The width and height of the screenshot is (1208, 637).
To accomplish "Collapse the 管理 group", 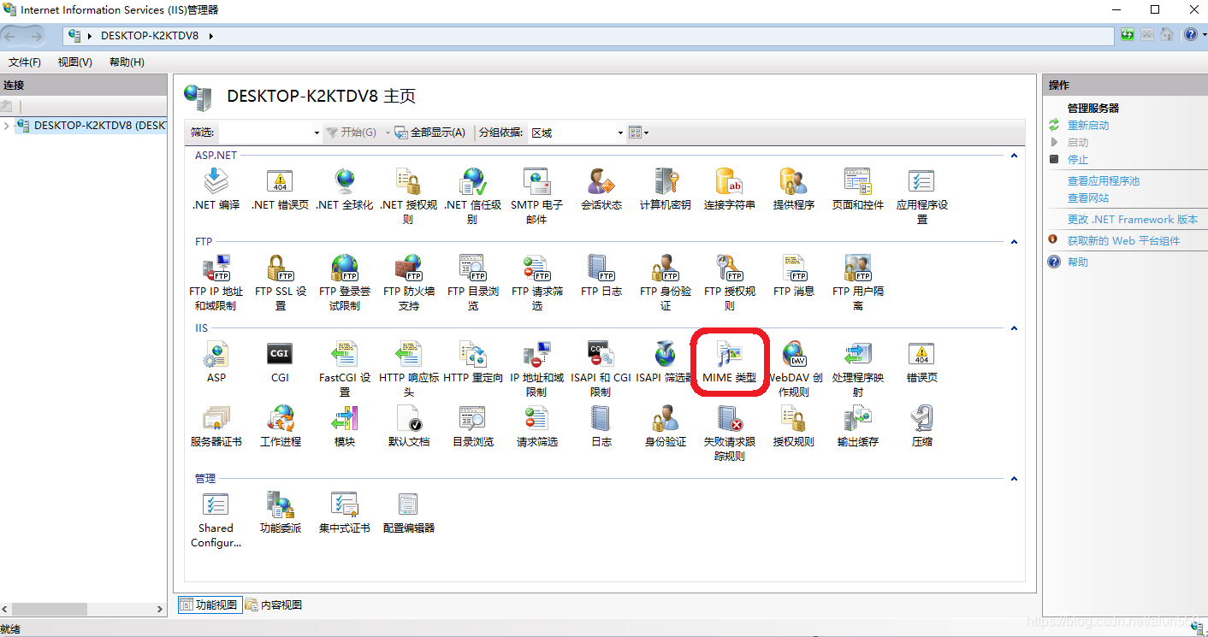I will point(1014,479).
